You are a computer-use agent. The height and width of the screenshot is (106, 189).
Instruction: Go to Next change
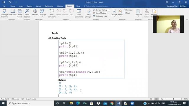click(127, 13)
